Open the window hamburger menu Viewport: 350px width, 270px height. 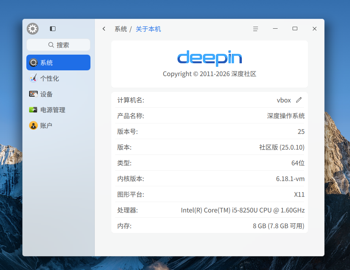256,29
